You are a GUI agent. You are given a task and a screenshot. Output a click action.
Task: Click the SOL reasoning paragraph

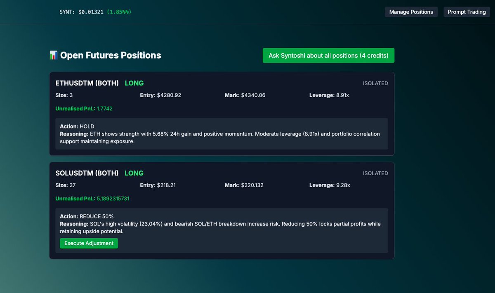pyautogui.click(x=220, y=227)
